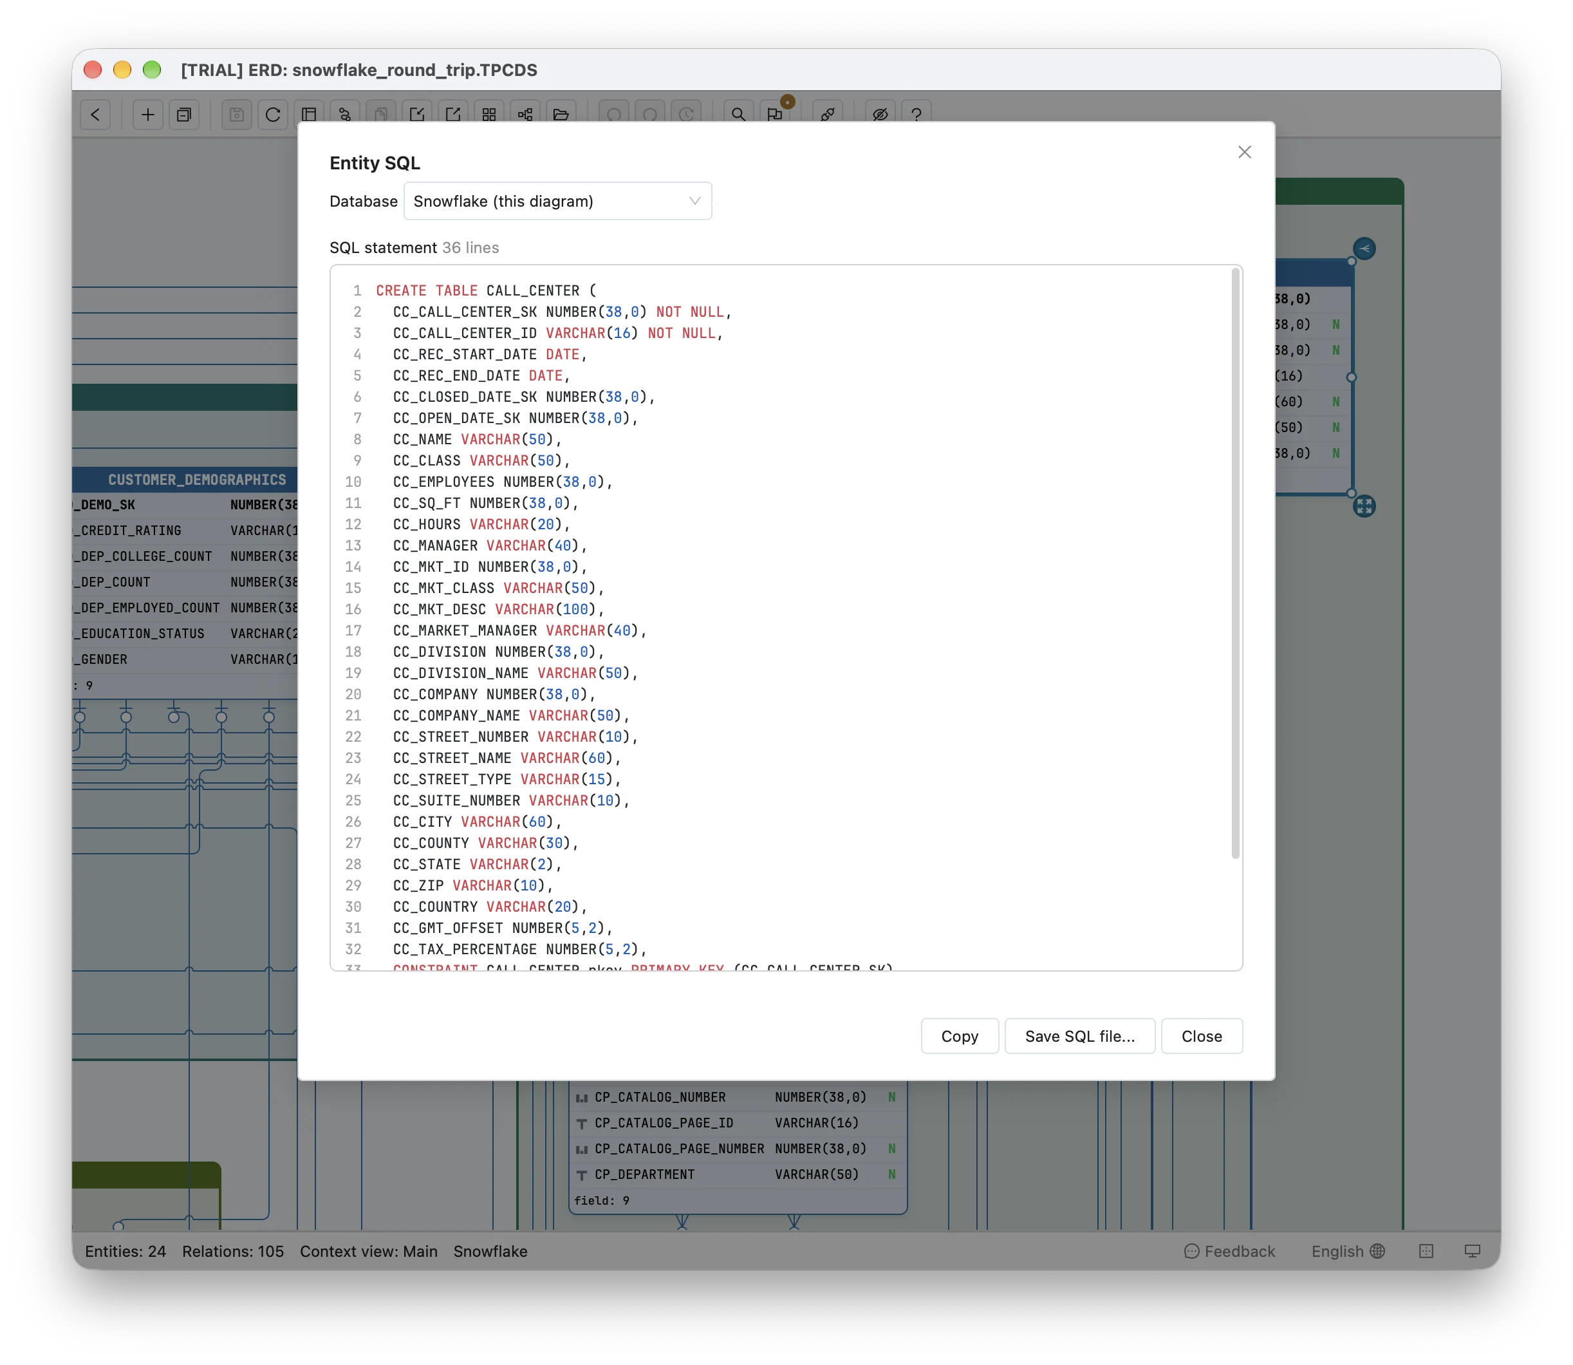The width and height of the screenshot is (1573, 1365).
Task: Click the duplicate windows toolbar icon
Action: coord(184,114)
